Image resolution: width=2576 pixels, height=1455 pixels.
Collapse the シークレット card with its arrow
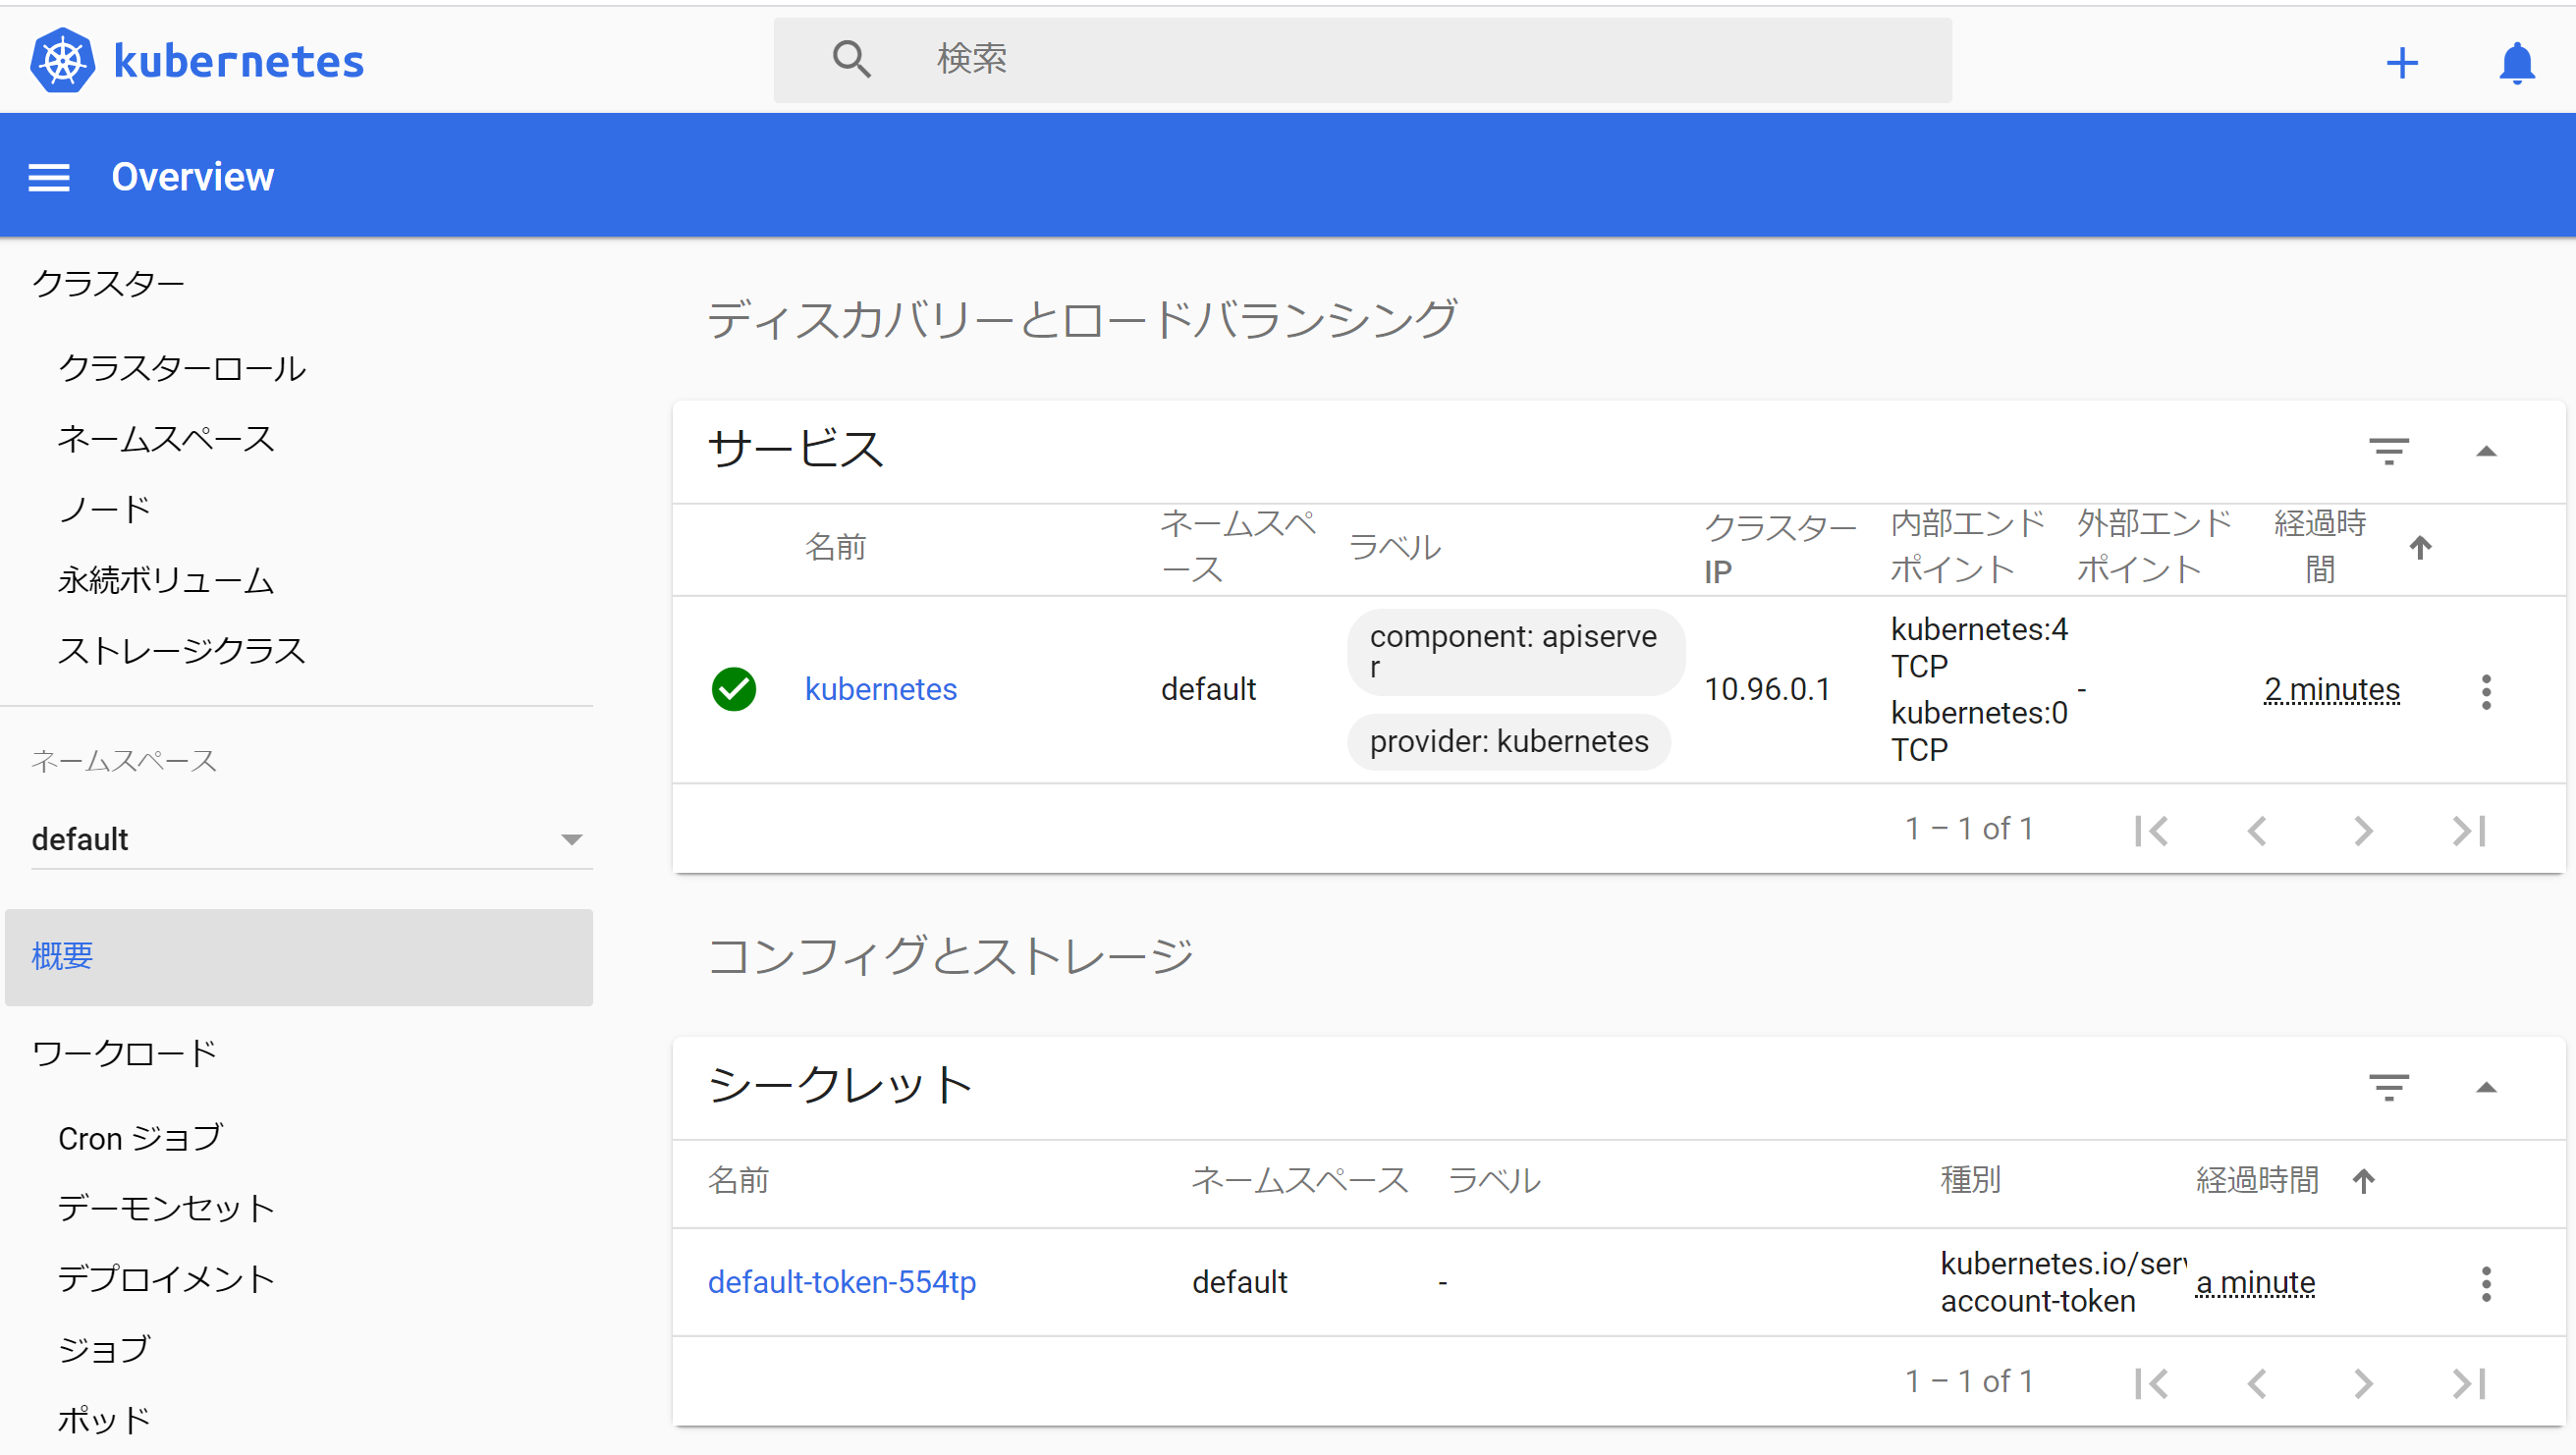click(x=2485, y=1087)
